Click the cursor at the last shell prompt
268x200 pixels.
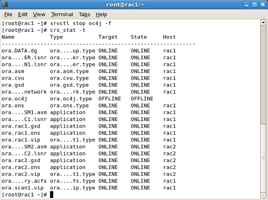(52, 195)
